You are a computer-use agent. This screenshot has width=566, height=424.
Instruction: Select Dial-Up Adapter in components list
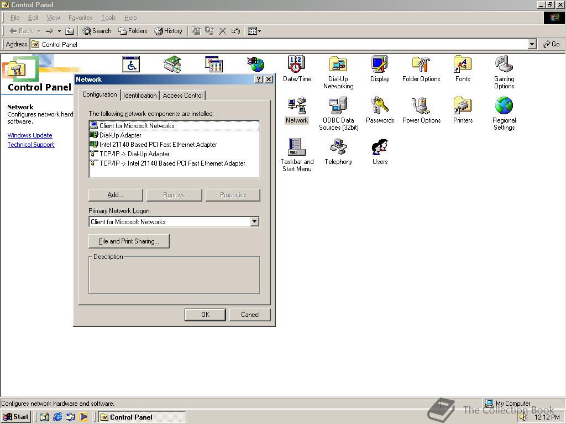(x=174, y=135)
